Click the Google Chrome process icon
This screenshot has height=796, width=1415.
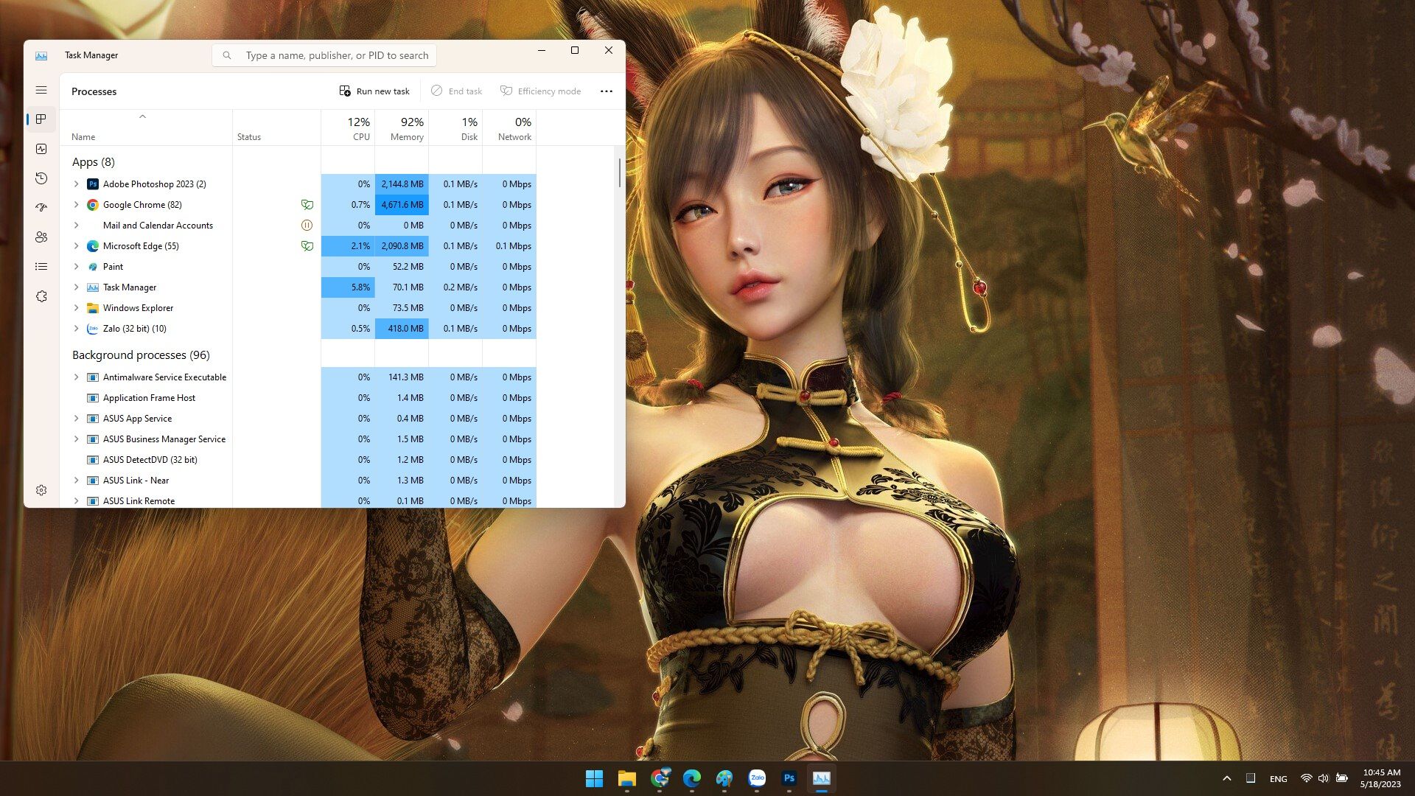point(93,205)
